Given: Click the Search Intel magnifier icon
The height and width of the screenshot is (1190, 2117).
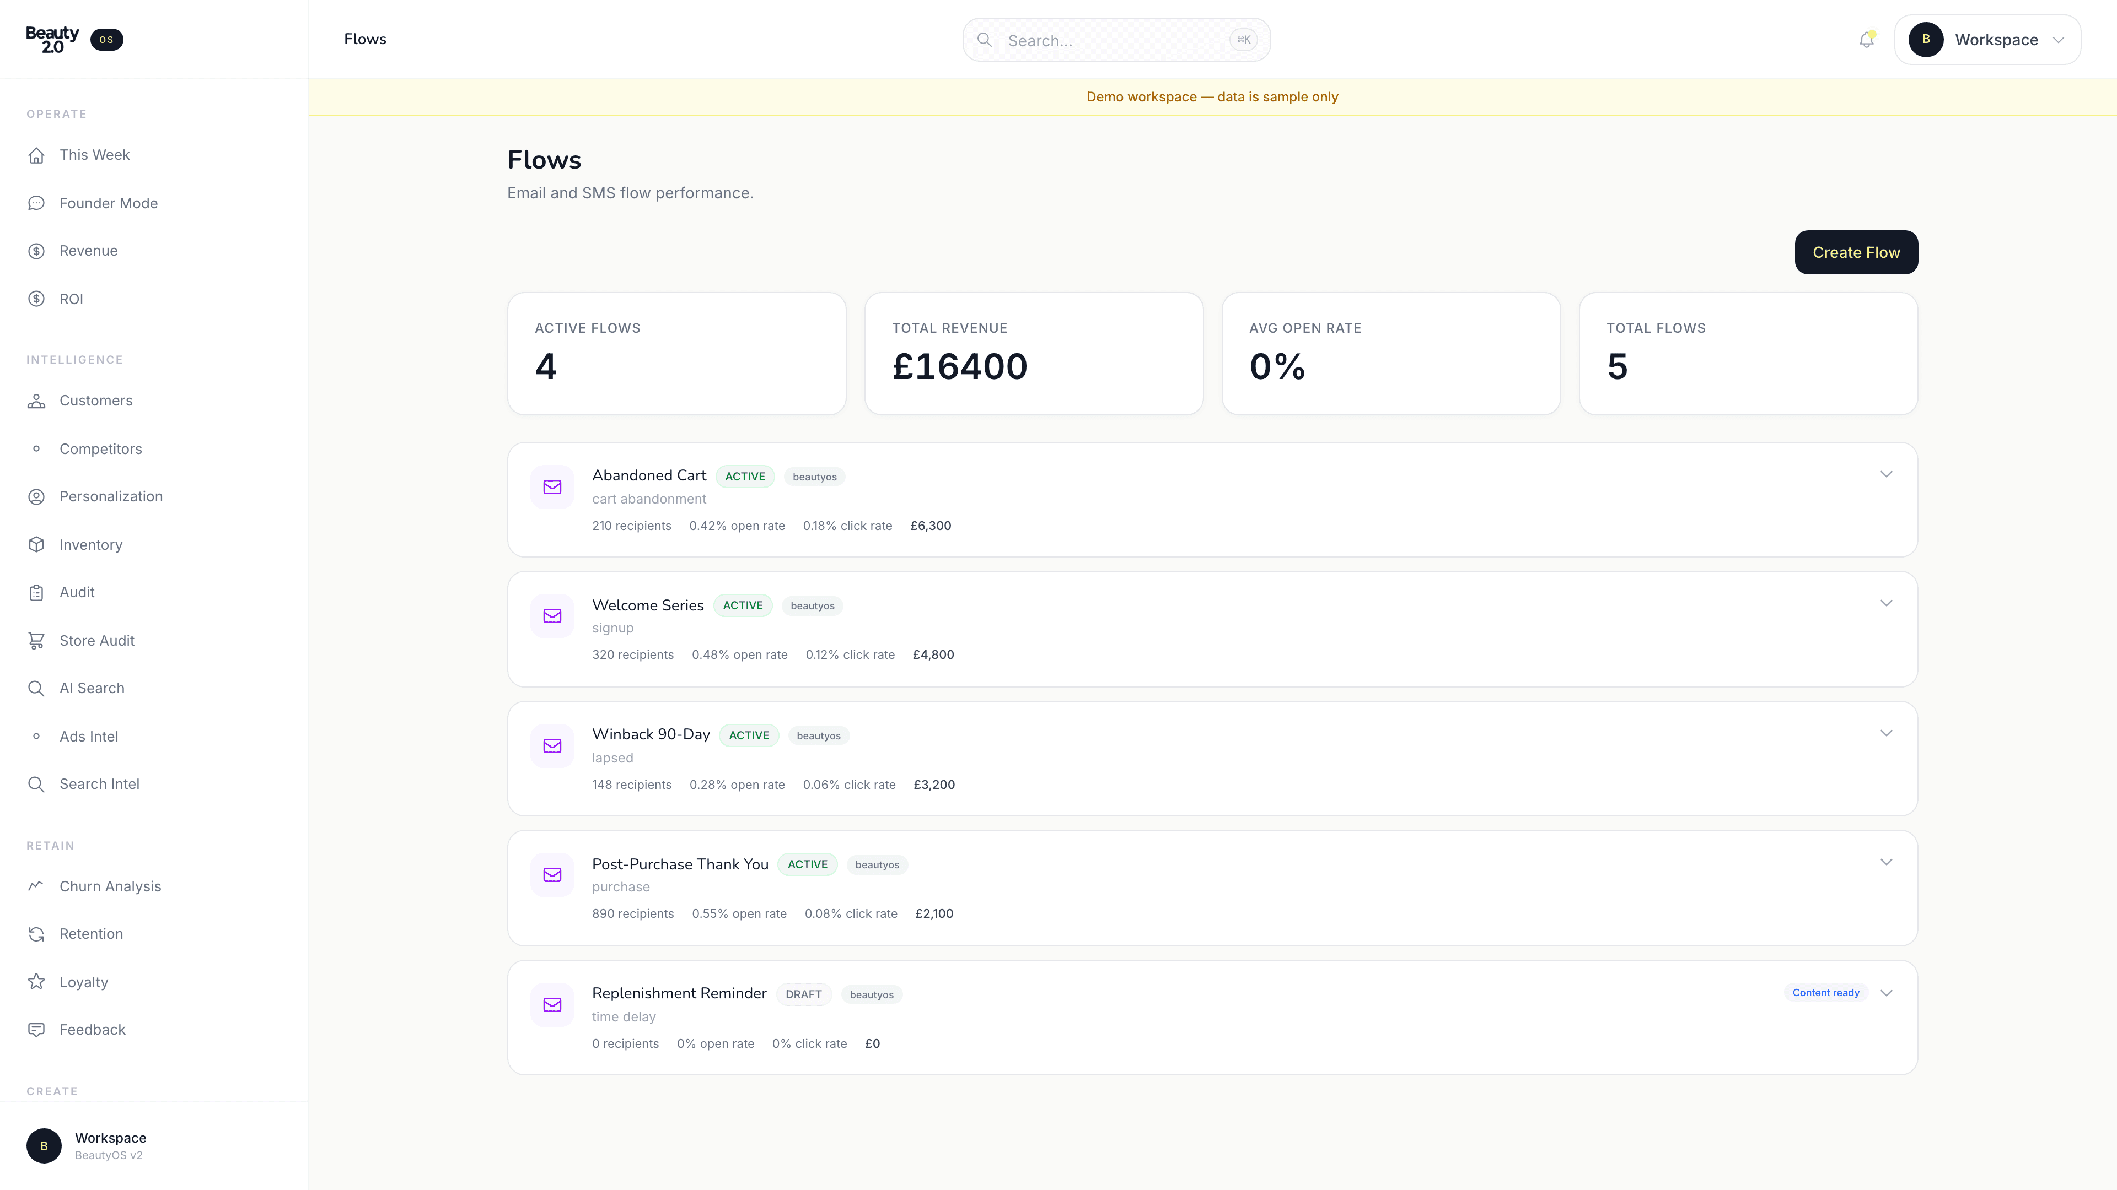Looking at the screenshot, I should (36, 785).
